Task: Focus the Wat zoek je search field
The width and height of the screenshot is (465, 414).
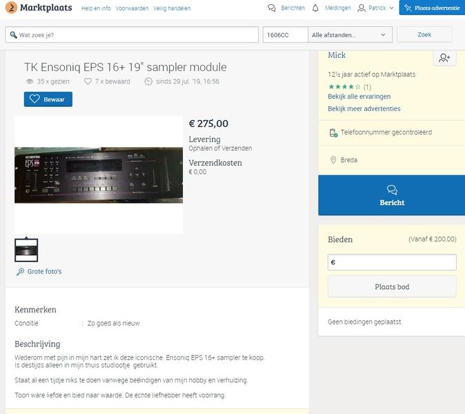Action: click(132, 34)
